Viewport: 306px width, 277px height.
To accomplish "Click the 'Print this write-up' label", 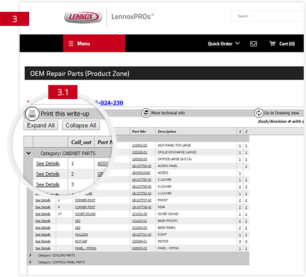I will click(65, 114).
